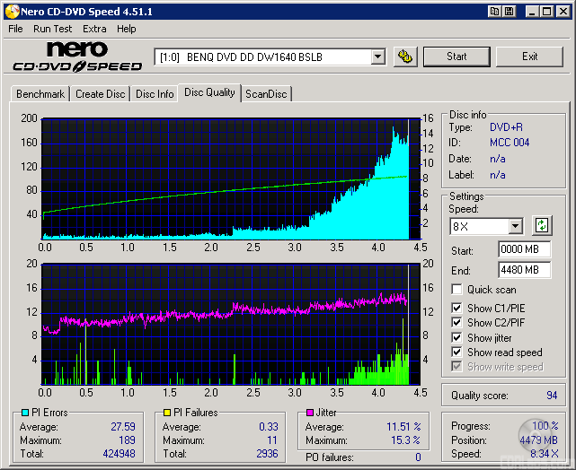Viewport: 576px width, 470px height.
Task: Click the Nero app icon in title bar
Action: tap(11, 12)
